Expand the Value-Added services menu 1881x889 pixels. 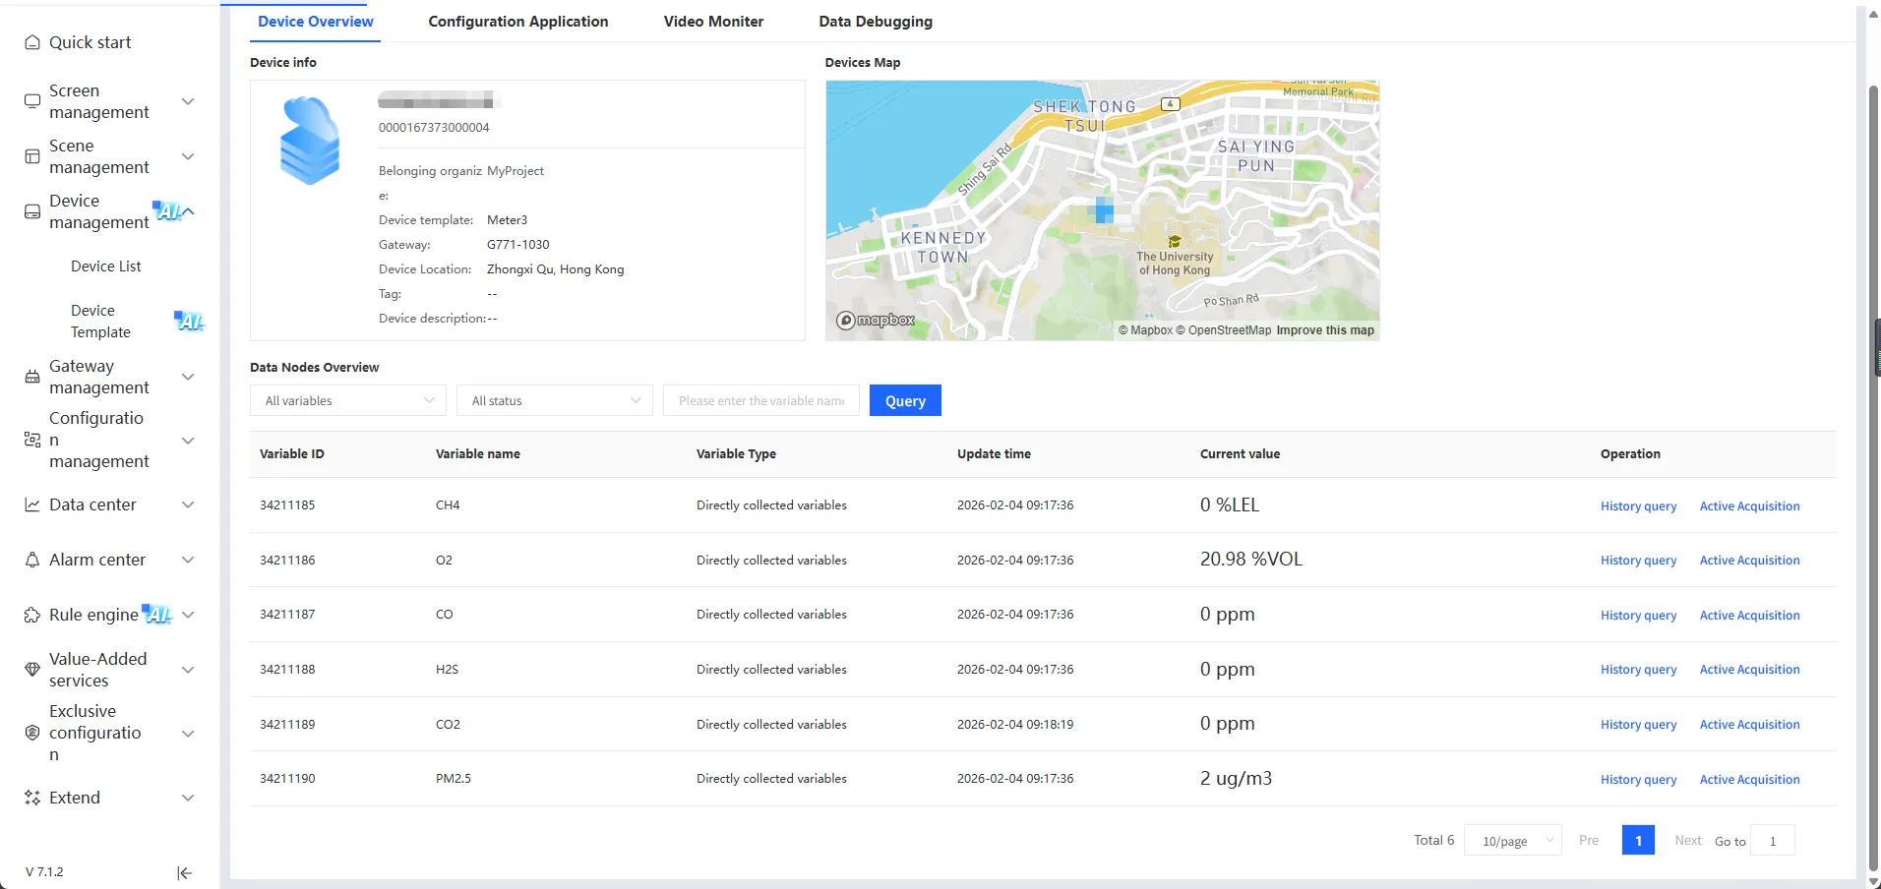188,670
